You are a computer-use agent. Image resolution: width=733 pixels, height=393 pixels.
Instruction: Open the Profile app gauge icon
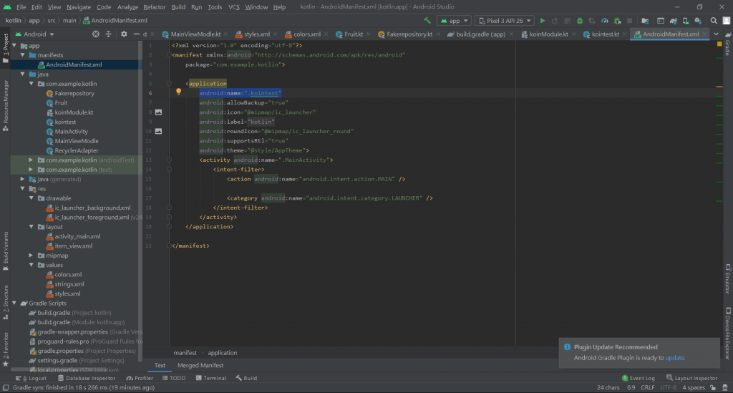(604, 21)
